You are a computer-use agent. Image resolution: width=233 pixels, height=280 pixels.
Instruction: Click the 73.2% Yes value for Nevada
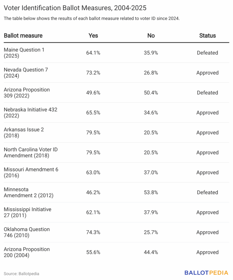click(93, 73)
